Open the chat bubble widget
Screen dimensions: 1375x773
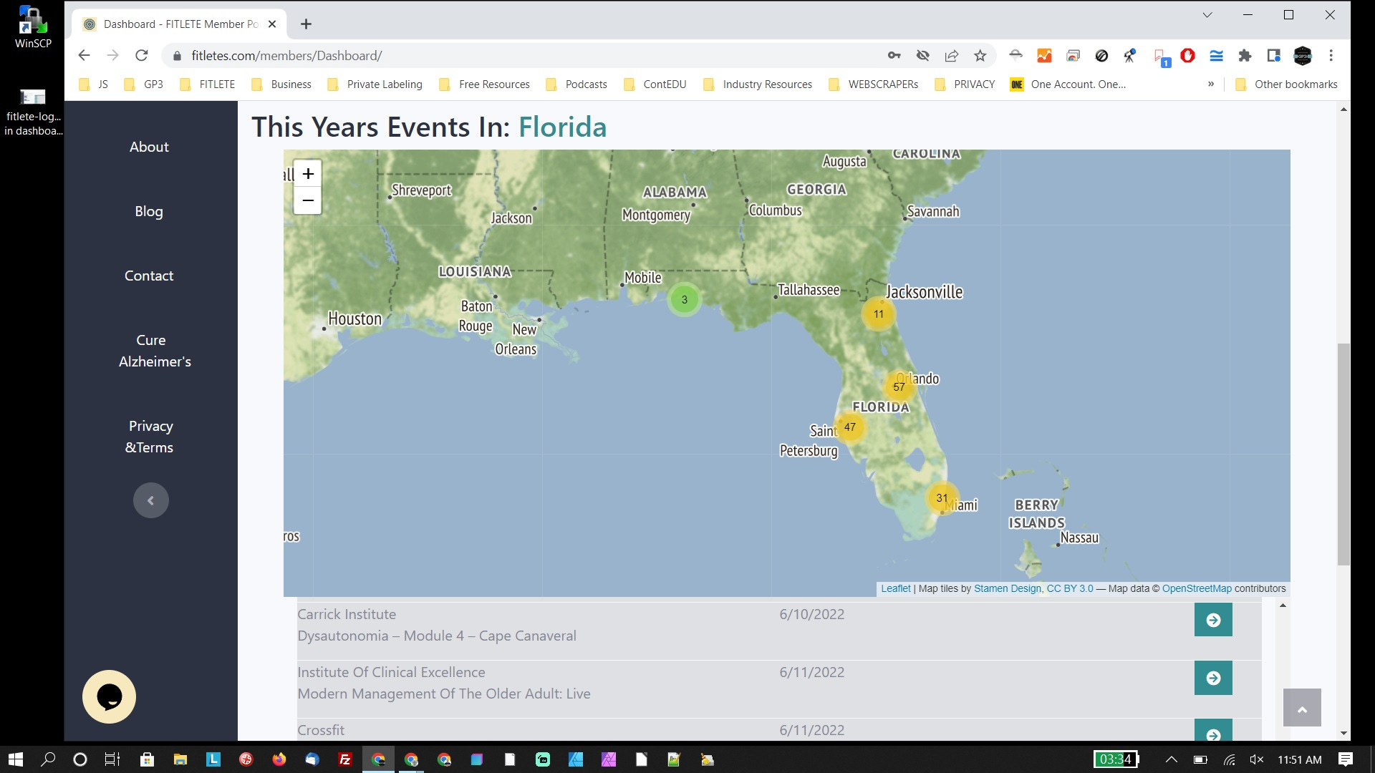pyautogui.click(x=109, y=696)
